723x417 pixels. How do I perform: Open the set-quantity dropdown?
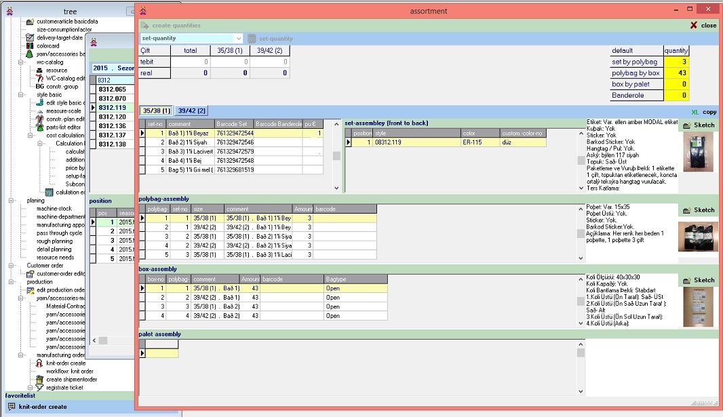pos(239,39)
